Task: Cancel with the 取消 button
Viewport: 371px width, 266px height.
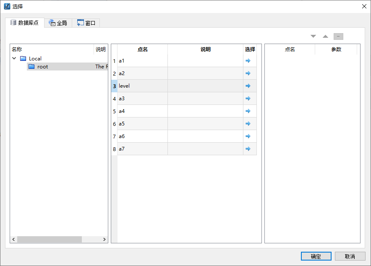Action: point(350,256)
